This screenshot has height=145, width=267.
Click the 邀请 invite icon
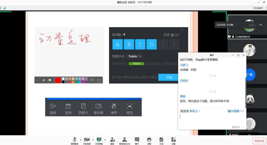(112, 140)
